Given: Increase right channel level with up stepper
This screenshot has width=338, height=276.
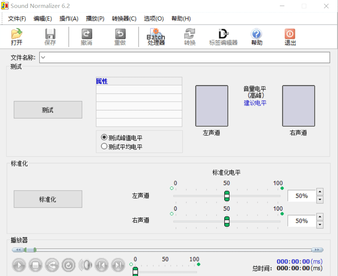Looking at the screenshot, I should pyautogui.click(x=320, y=217).
